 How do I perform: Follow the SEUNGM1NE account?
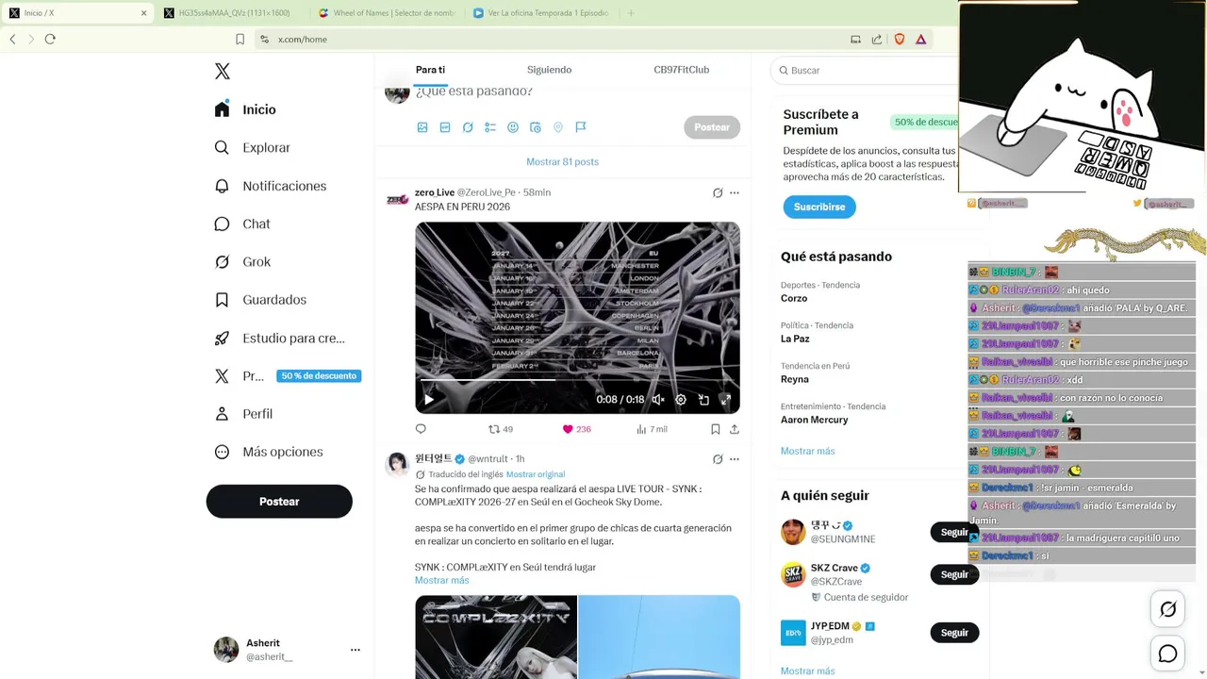point(954,532)
